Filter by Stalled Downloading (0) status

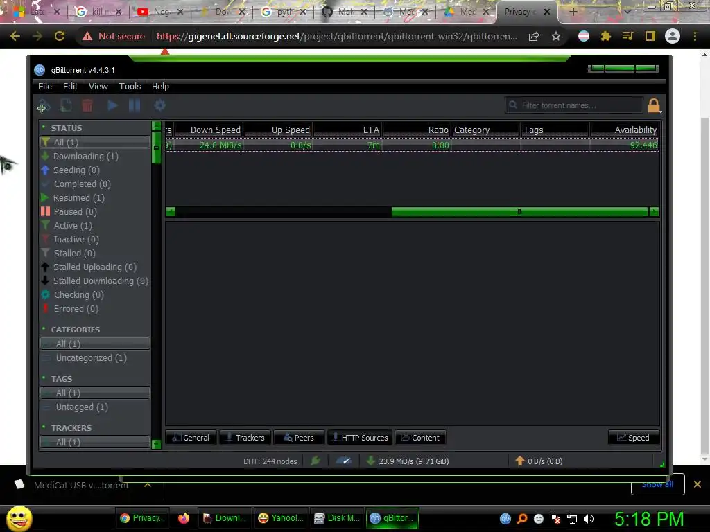click(x=94, y=281)
